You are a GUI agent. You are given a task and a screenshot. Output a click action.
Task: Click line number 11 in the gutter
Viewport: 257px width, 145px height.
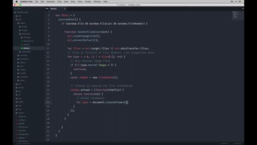tap(48, 48)
